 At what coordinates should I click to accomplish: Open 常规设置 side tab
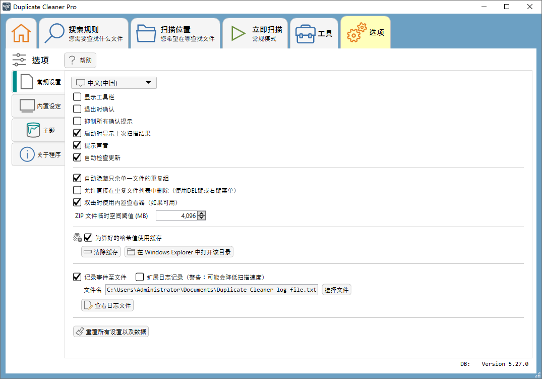pyautogui.click(x=39, y=82)
